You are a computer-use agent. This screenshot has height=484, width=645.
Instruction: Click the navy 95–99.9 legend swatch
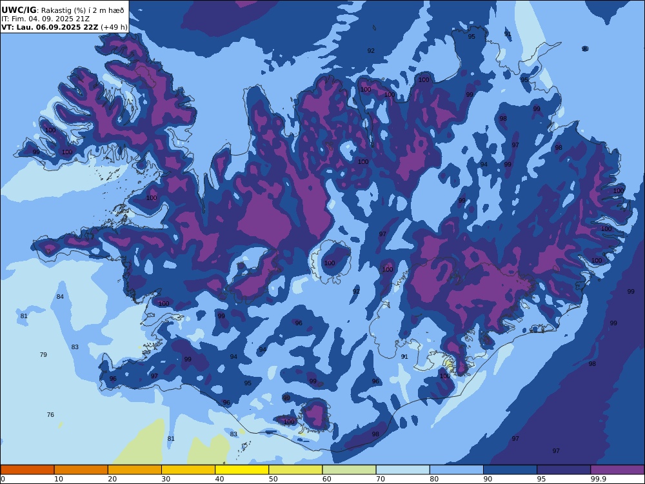[x=564, y=470]
